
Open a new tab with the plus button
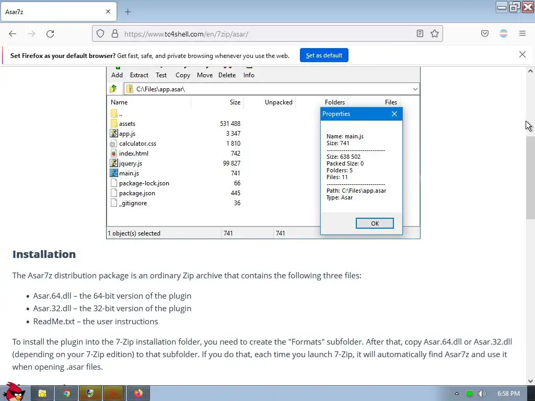[127, 12]
